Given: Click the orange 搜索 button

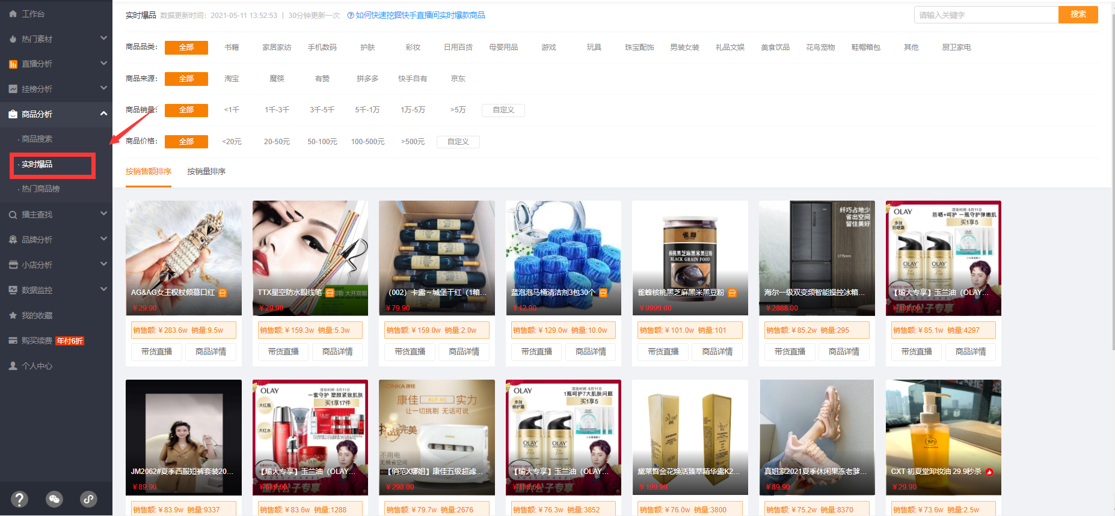Looking at the screenshot, I should 1078,14.
